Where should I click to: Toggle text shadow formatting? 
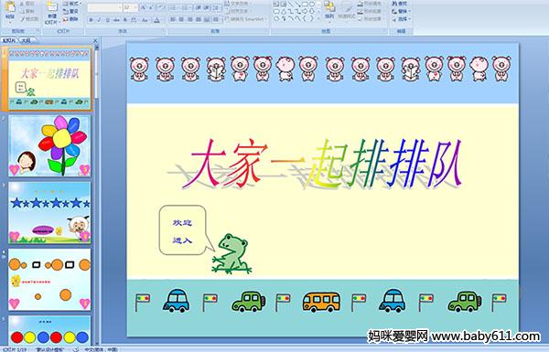[x=125, y=20]
